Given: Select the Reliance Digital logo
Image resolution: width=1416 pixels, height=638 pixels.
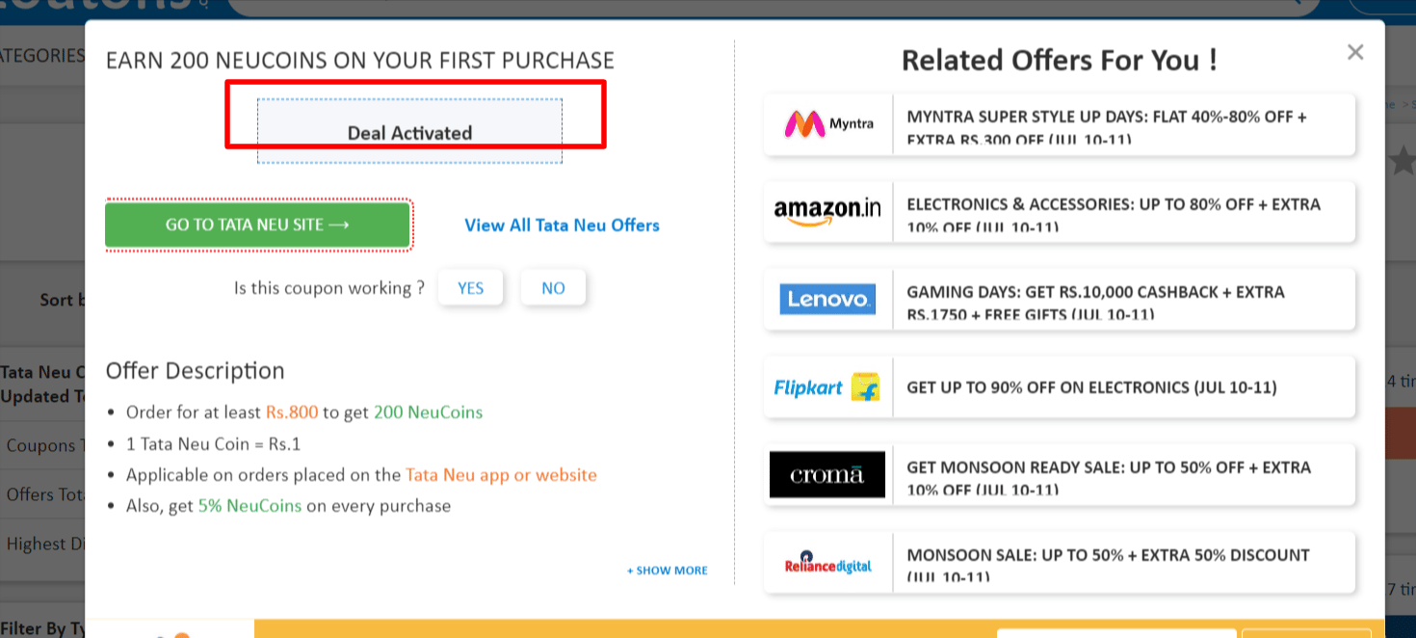Looking at the screenshot, I should click(x=827, y=563).
